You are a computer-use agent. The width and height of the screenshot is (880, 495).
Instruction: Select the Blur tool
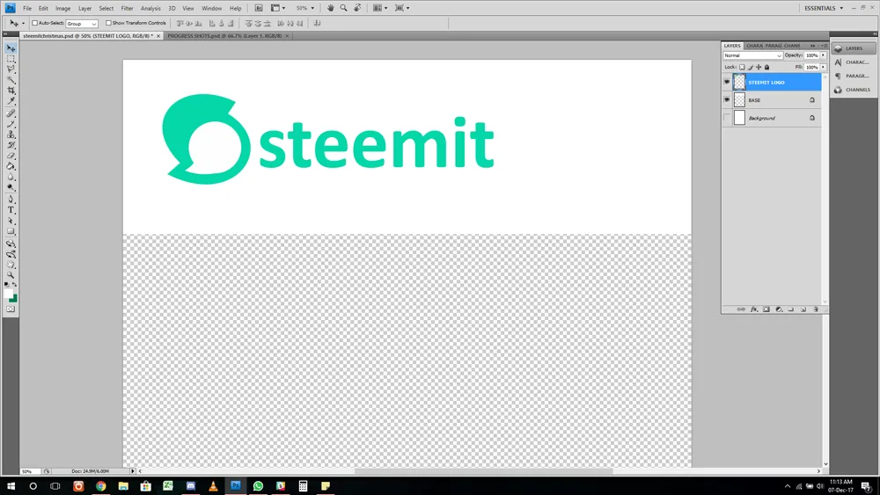point(11,178)
